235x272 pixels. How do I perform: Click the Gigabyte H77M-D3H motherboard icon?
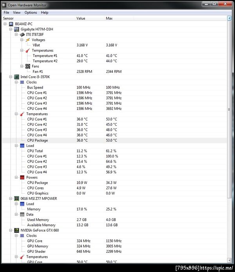tap(17, 29)
